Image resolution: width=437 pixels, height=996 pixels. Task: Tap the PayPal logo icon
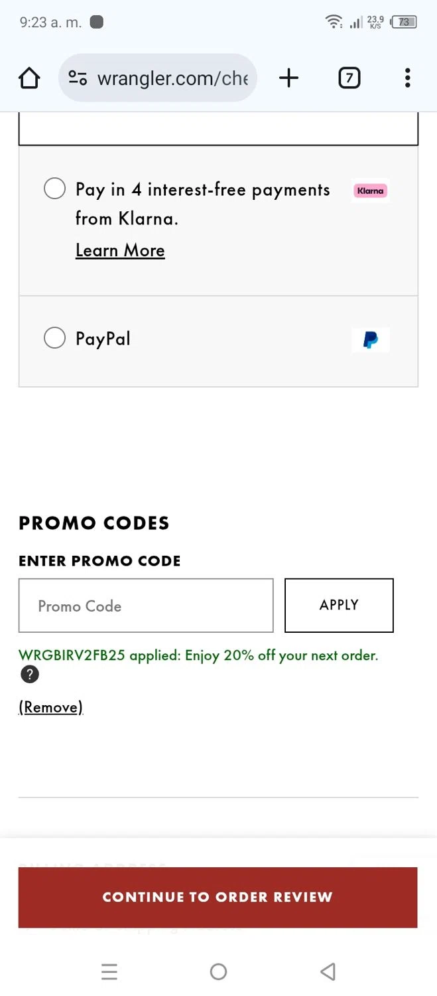pos(371,340)
